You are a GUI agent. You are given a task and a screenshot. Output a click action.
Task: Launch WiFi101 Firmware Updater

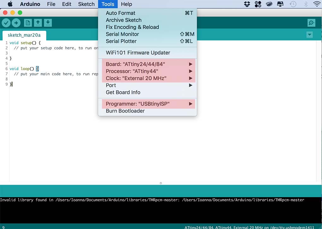[x=147, y=53]
